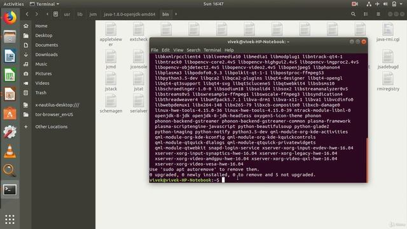Select the java-rmi.cgi file
407x229 pixels.
click(x=388, y=32)
